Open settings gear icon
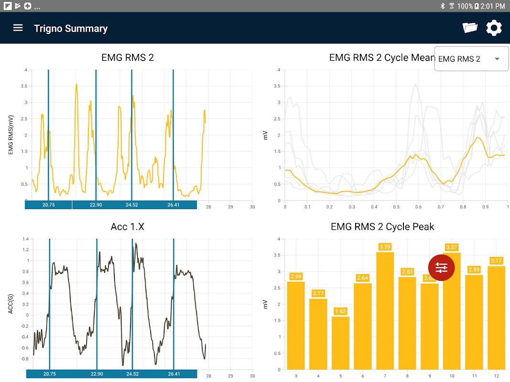Viewport: 510px width, 382px height. (494, 28)
